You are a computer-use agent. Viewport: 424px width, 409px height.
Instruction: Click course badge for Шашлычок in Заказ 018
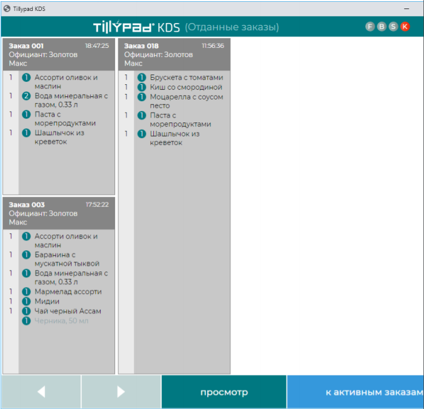pos(142,134)
